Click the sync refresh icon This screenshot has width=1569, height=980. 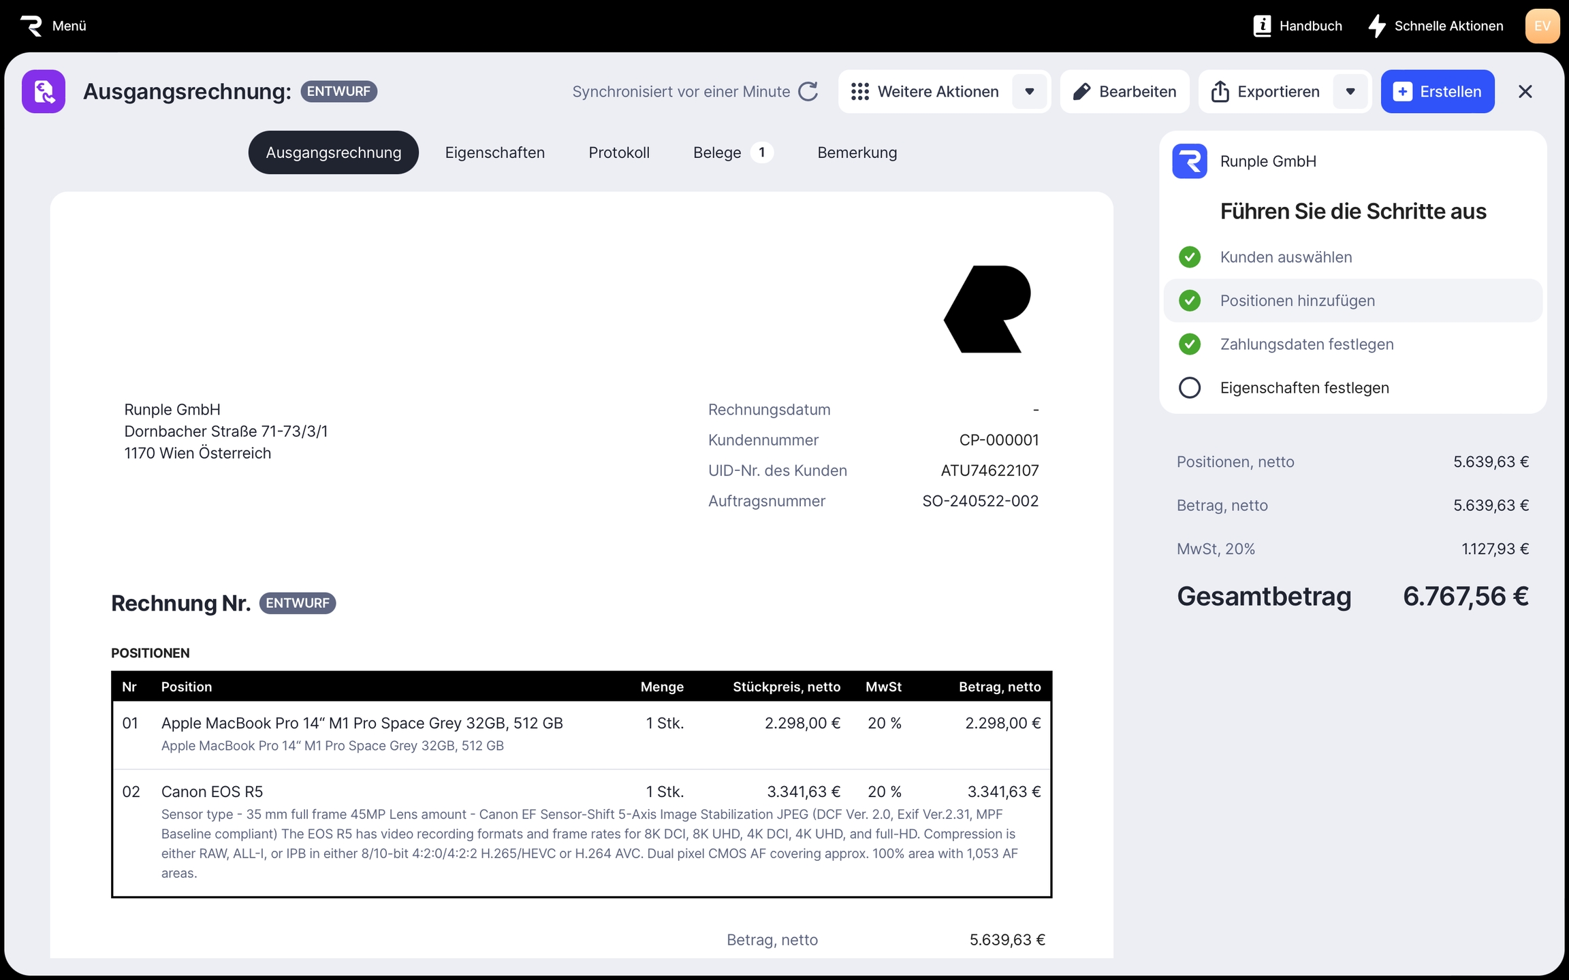coord(808,91)
